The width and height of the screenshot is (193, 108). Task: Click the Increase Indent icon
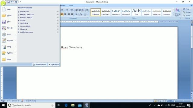[x=80, y=10]
